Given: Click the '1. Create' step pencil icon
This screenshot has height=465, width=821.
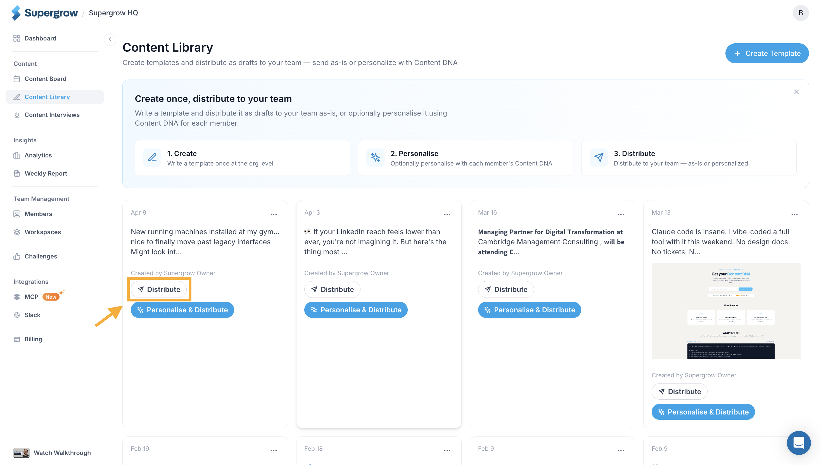Looking at the screenshot, I should 152,157.
